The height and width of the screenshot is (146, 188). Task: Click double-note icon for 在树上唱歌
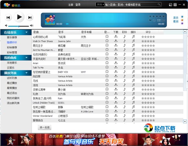133,107
